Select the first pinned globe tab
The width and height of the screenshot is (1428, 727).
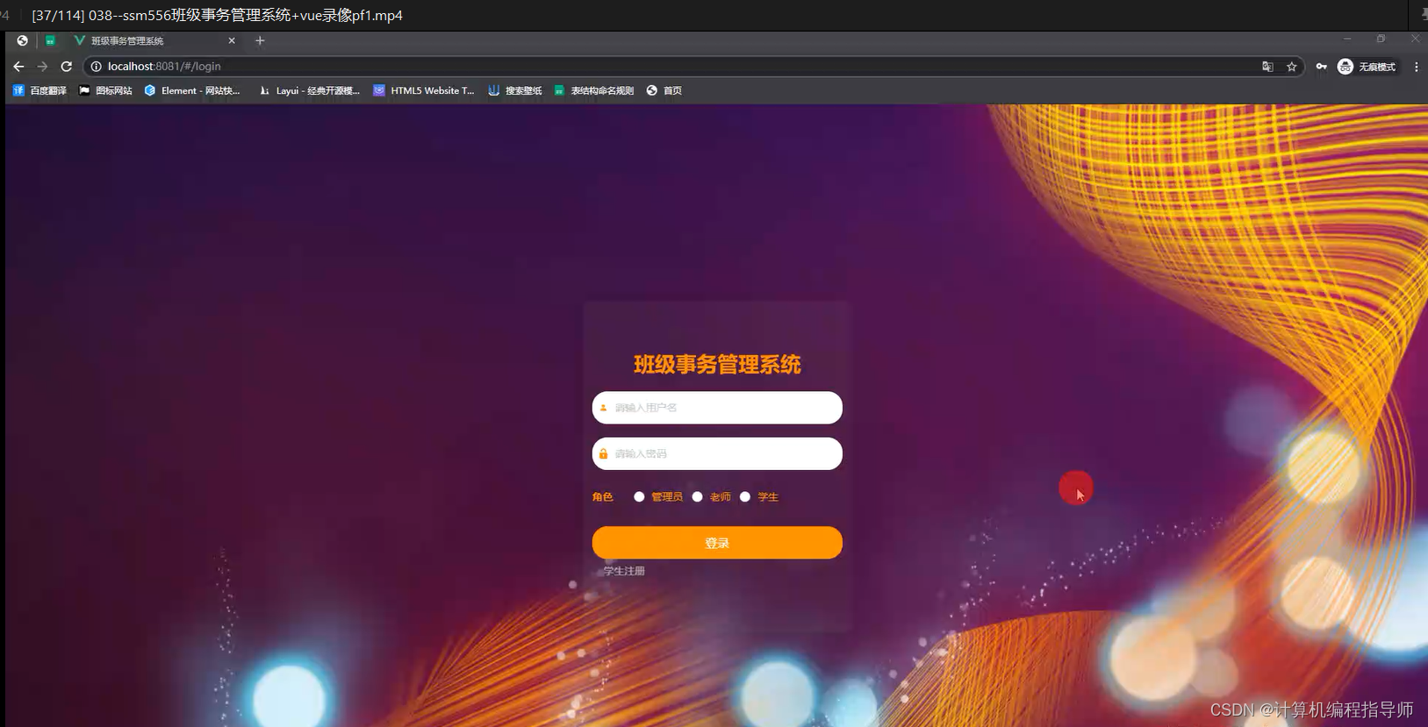[x=23, y=40]
